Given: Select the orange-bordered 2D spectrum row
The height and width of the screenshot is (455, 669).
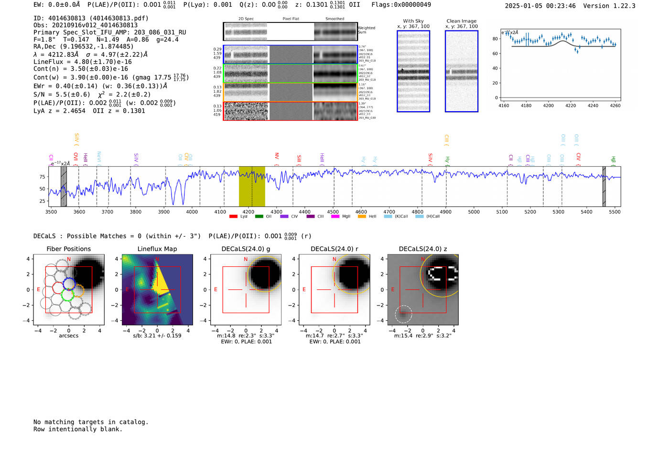Looking at the screenshot, I should point(290,92).
